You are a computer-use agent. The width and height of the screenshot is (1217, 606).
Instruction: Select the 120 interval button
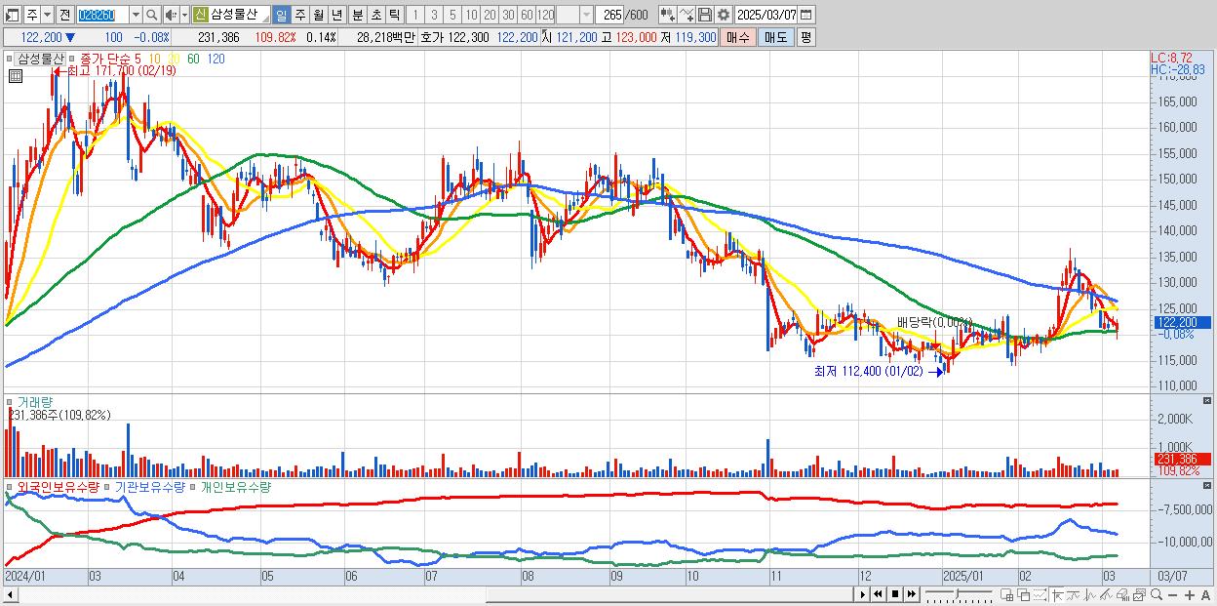click(545, 16)
